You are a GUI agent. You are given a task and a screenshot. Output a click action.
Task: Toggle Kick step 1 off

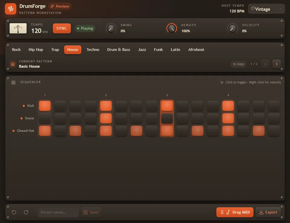tap(45, 106)
